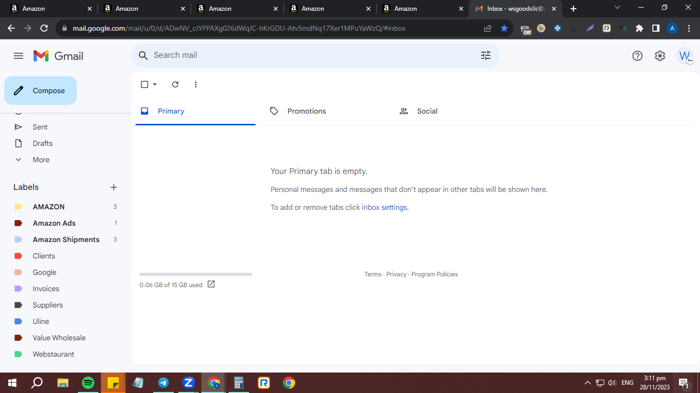Open the select dropdown arrow beside checkbox
This screenshot has width=700, height=393.
tap(155, 84)
